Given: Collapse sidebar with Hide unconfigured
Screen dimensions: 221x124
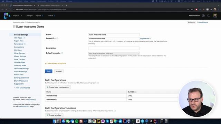Looking at the screenshot, I should 22,88.
